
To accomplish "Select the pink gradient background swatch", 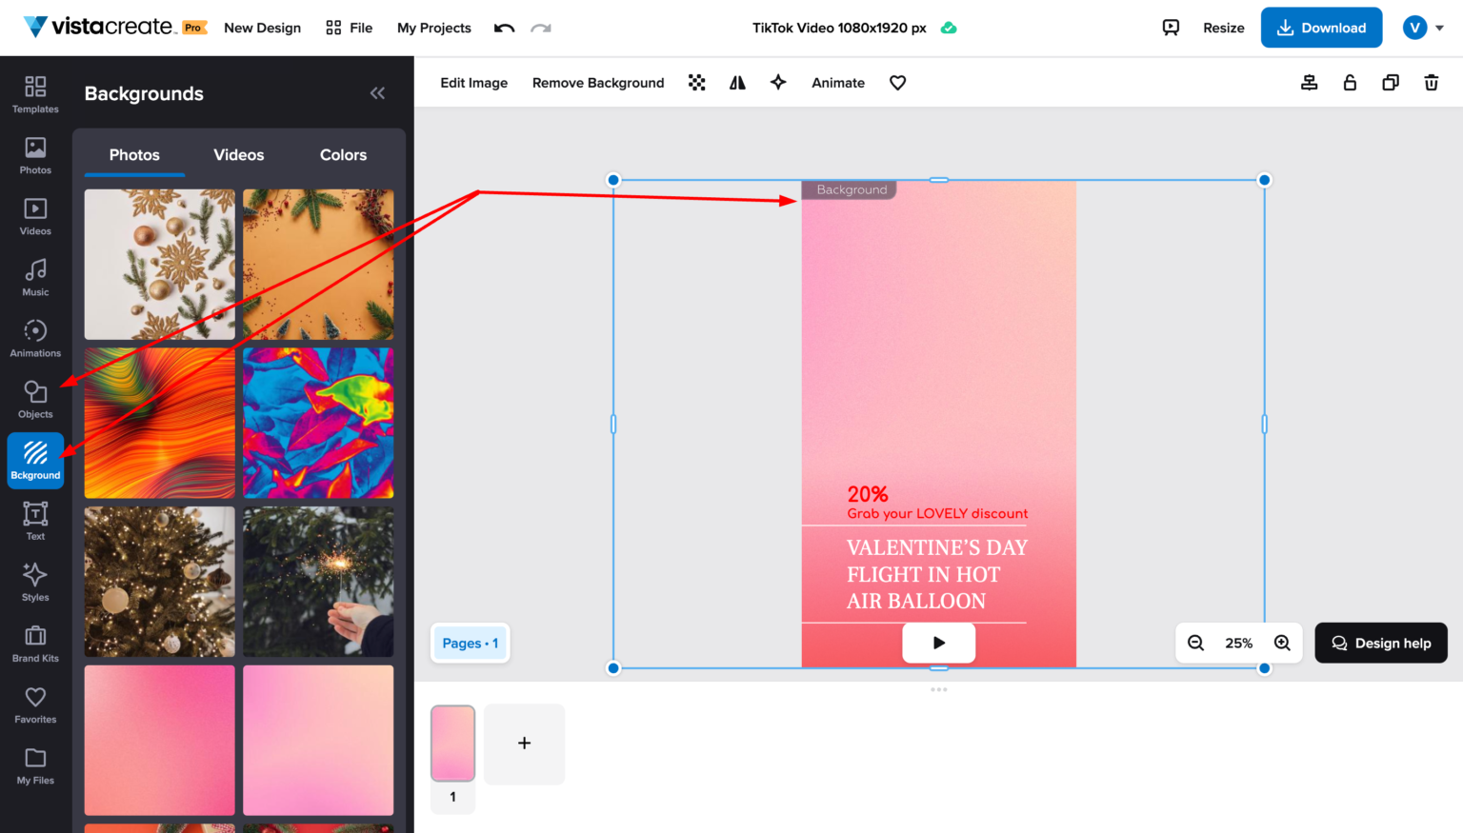I will point(159,741).
